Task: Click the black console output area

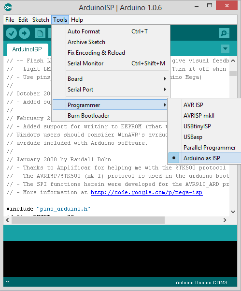Action: pos(120,259)
